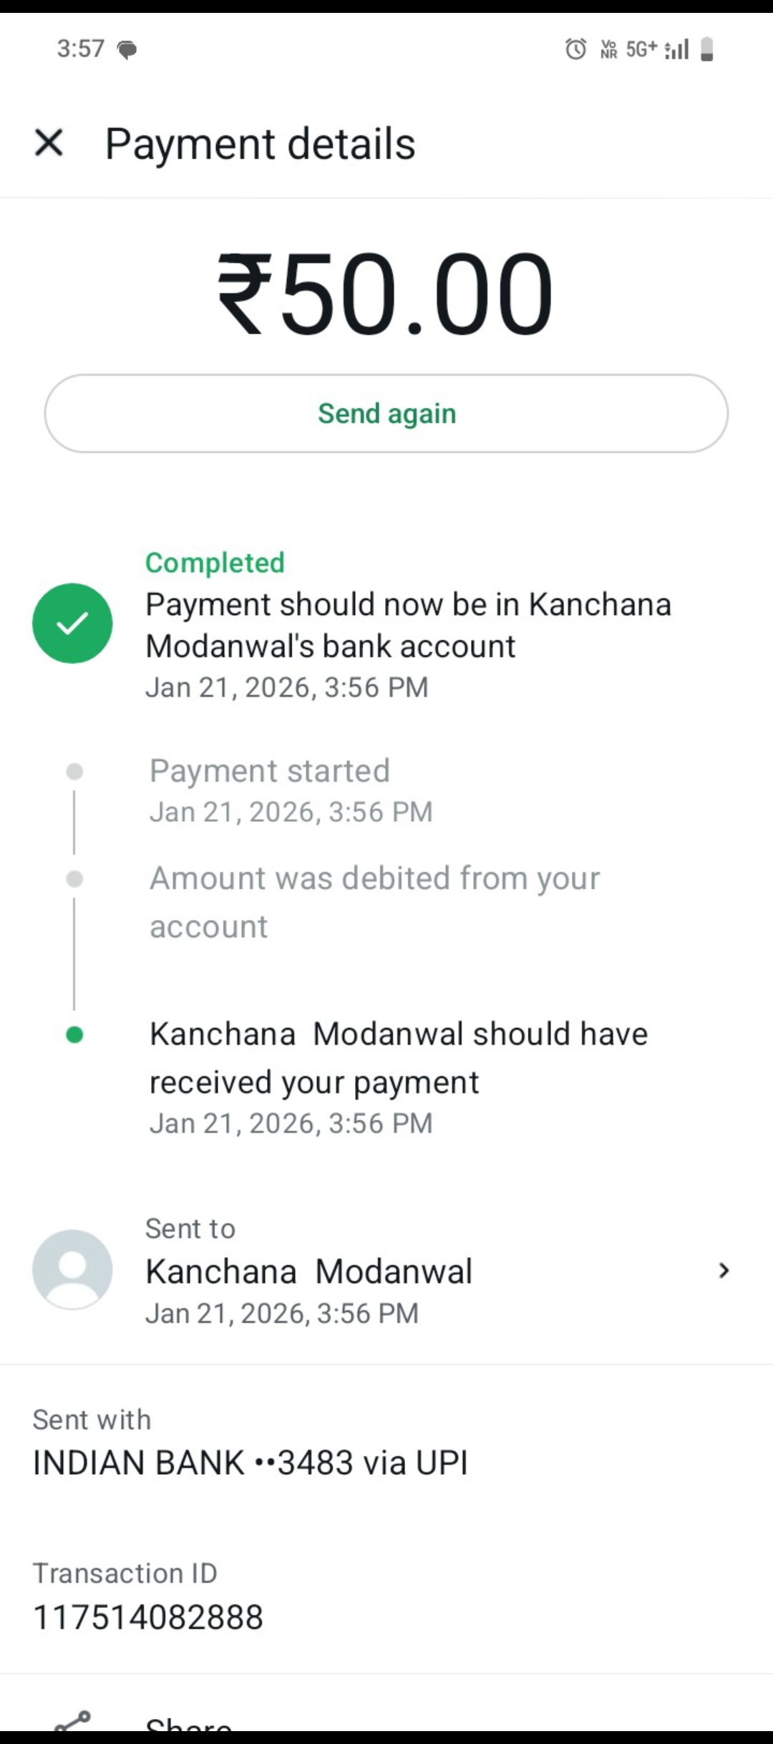Tap the chat notification icon in the status bar
Viewport: 773px width, 1744px height.
(127, 49)
